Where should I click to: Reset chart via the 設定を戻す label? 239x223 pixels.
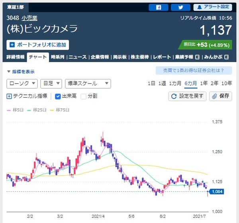[x=191, y=96]
